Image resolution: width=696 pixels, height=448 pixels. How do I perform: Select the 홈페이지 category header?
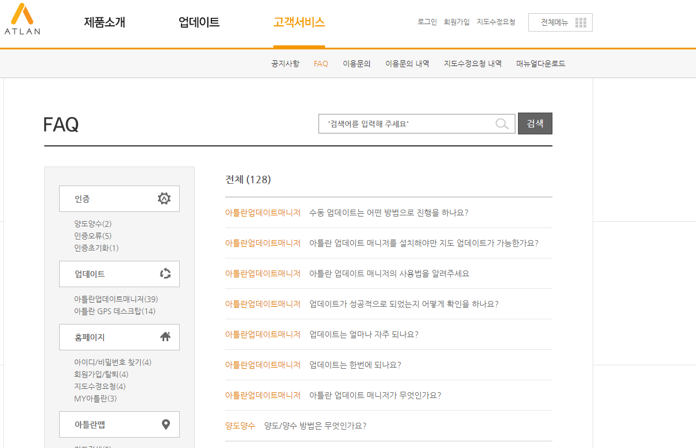(x=119, y=337)
